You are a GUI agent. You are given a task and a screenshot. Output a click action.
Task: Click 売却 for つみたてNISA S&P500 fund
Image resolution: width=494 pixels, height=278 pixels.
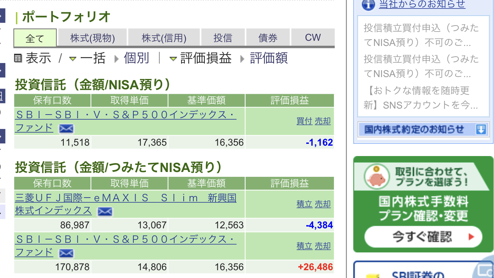(x=323, y=246)
